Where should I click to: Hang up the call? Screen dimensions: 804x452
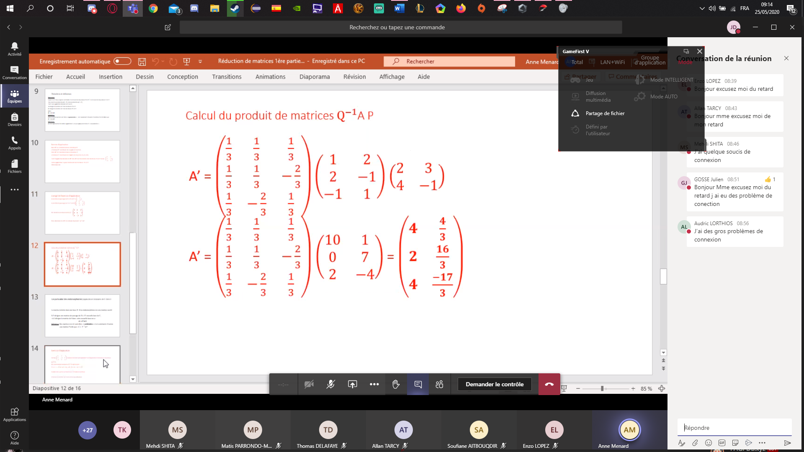(x=549, y=384)
